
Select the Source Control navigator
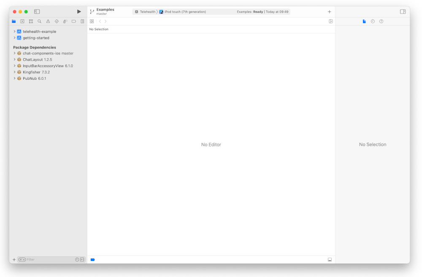coord(22,21)
